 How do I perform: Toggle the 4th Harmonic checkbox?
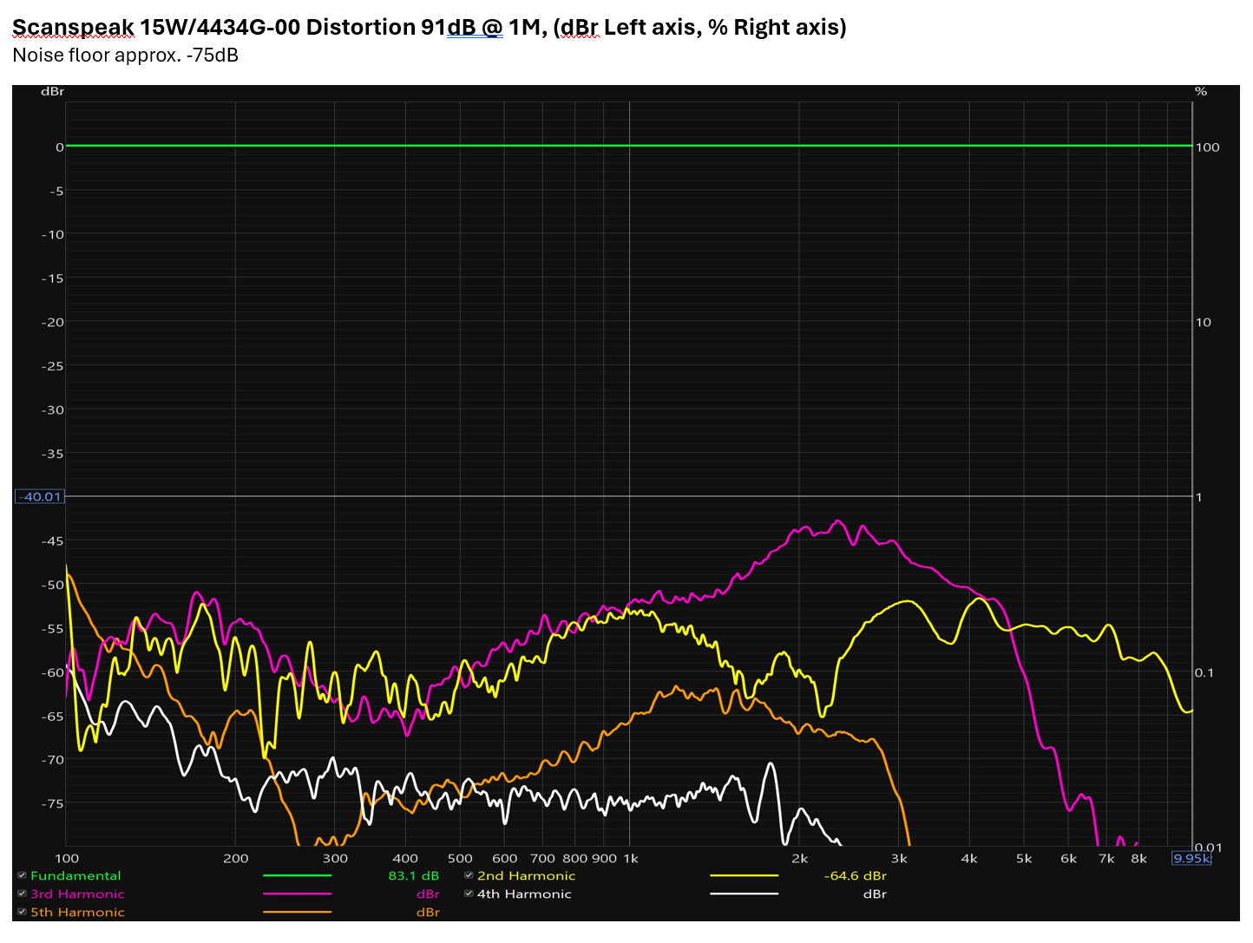click(469, 894)
